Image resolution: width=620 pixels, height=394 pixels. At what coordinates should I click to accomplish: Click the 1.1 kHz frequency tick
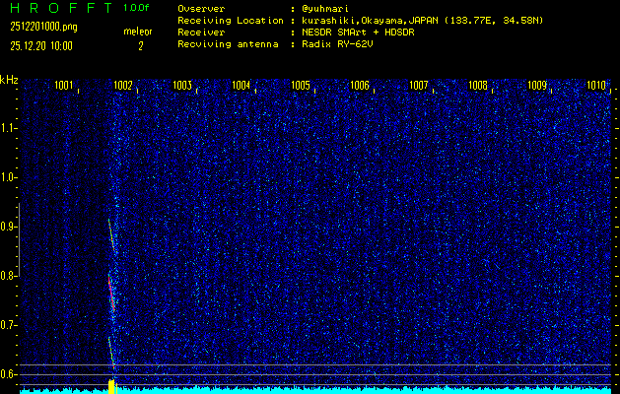click(9, 128)
